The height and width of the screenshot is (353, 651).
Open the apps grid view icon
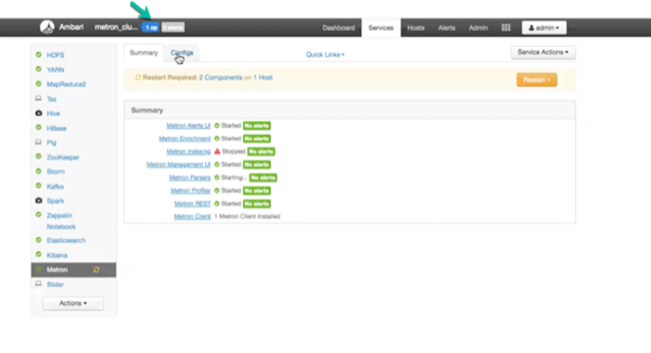[506, 28]
